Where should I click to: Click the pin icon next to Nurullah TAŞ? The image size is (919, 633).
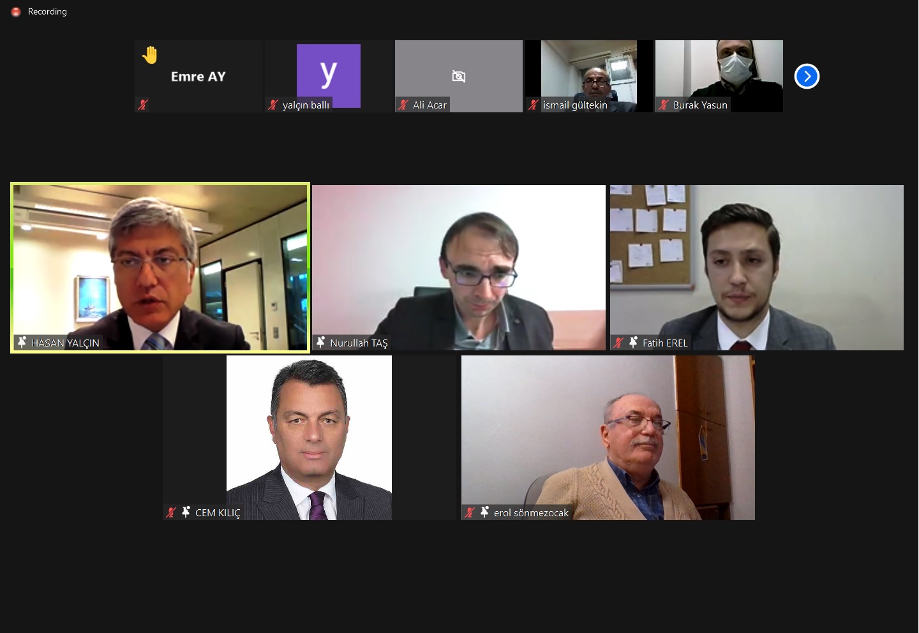(x=321, y=343)
